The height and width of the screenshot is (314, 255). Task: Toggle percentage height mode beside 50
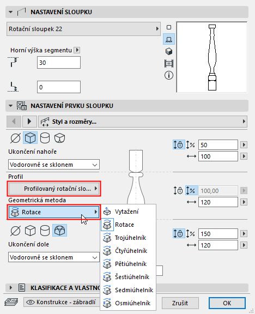(x=191, y=145)
